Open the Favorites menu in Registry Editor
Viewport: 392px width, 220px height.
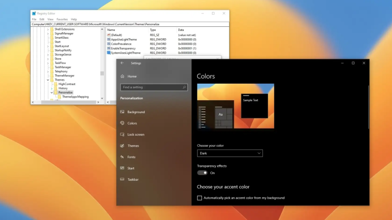pyautogui.click(x=62, y=19)
